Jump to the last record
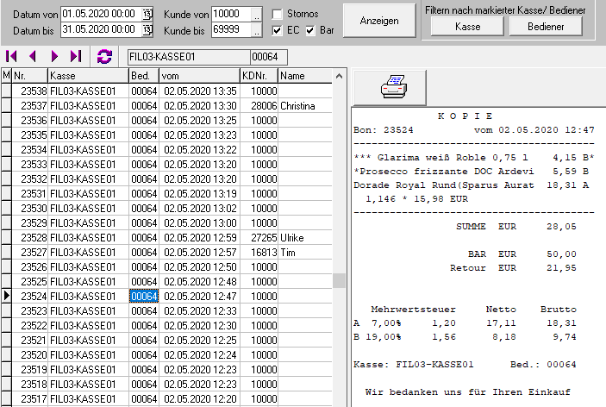606x407 pixels. point(76,56)
